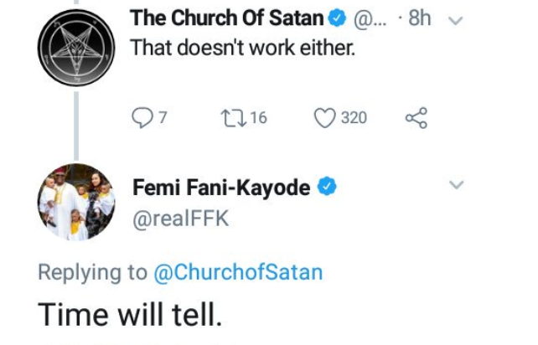538x345 pixels.
Task: Open the "Time will tell." reply text
Action: [131, 312]
